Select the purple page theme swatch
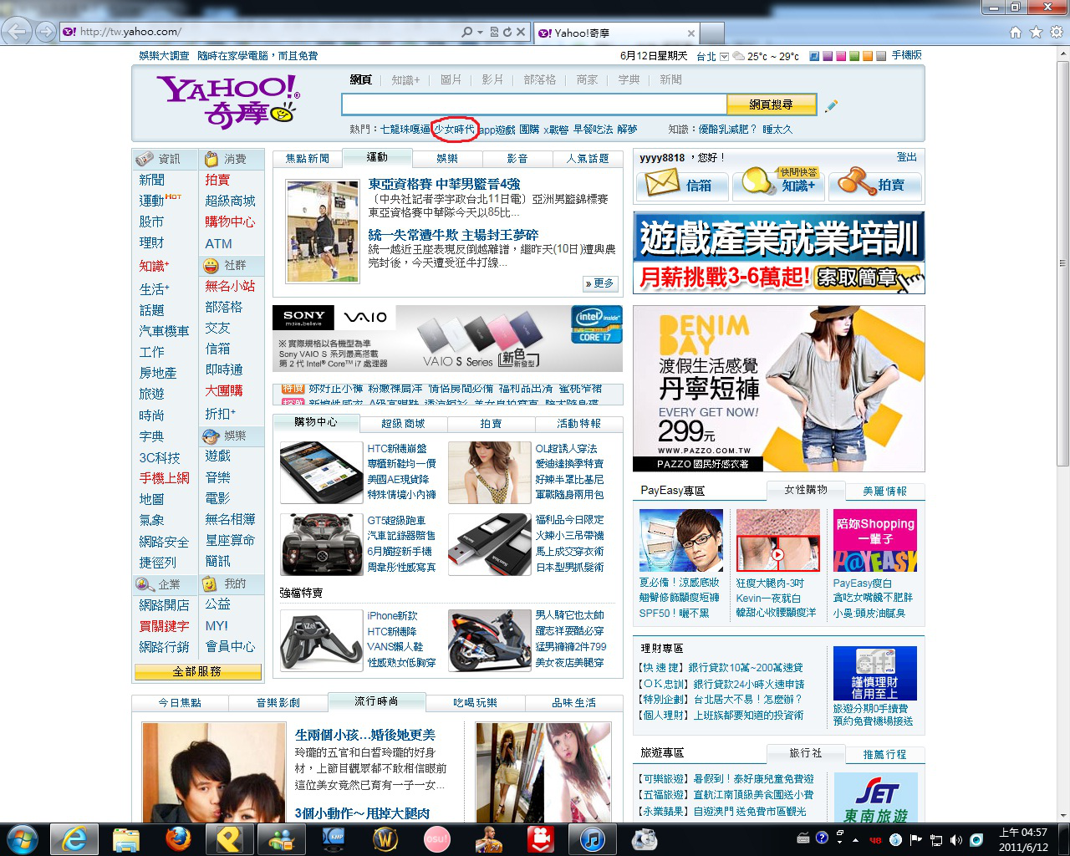The height and width of the screenshot is (856, 1070). point(828,56)
